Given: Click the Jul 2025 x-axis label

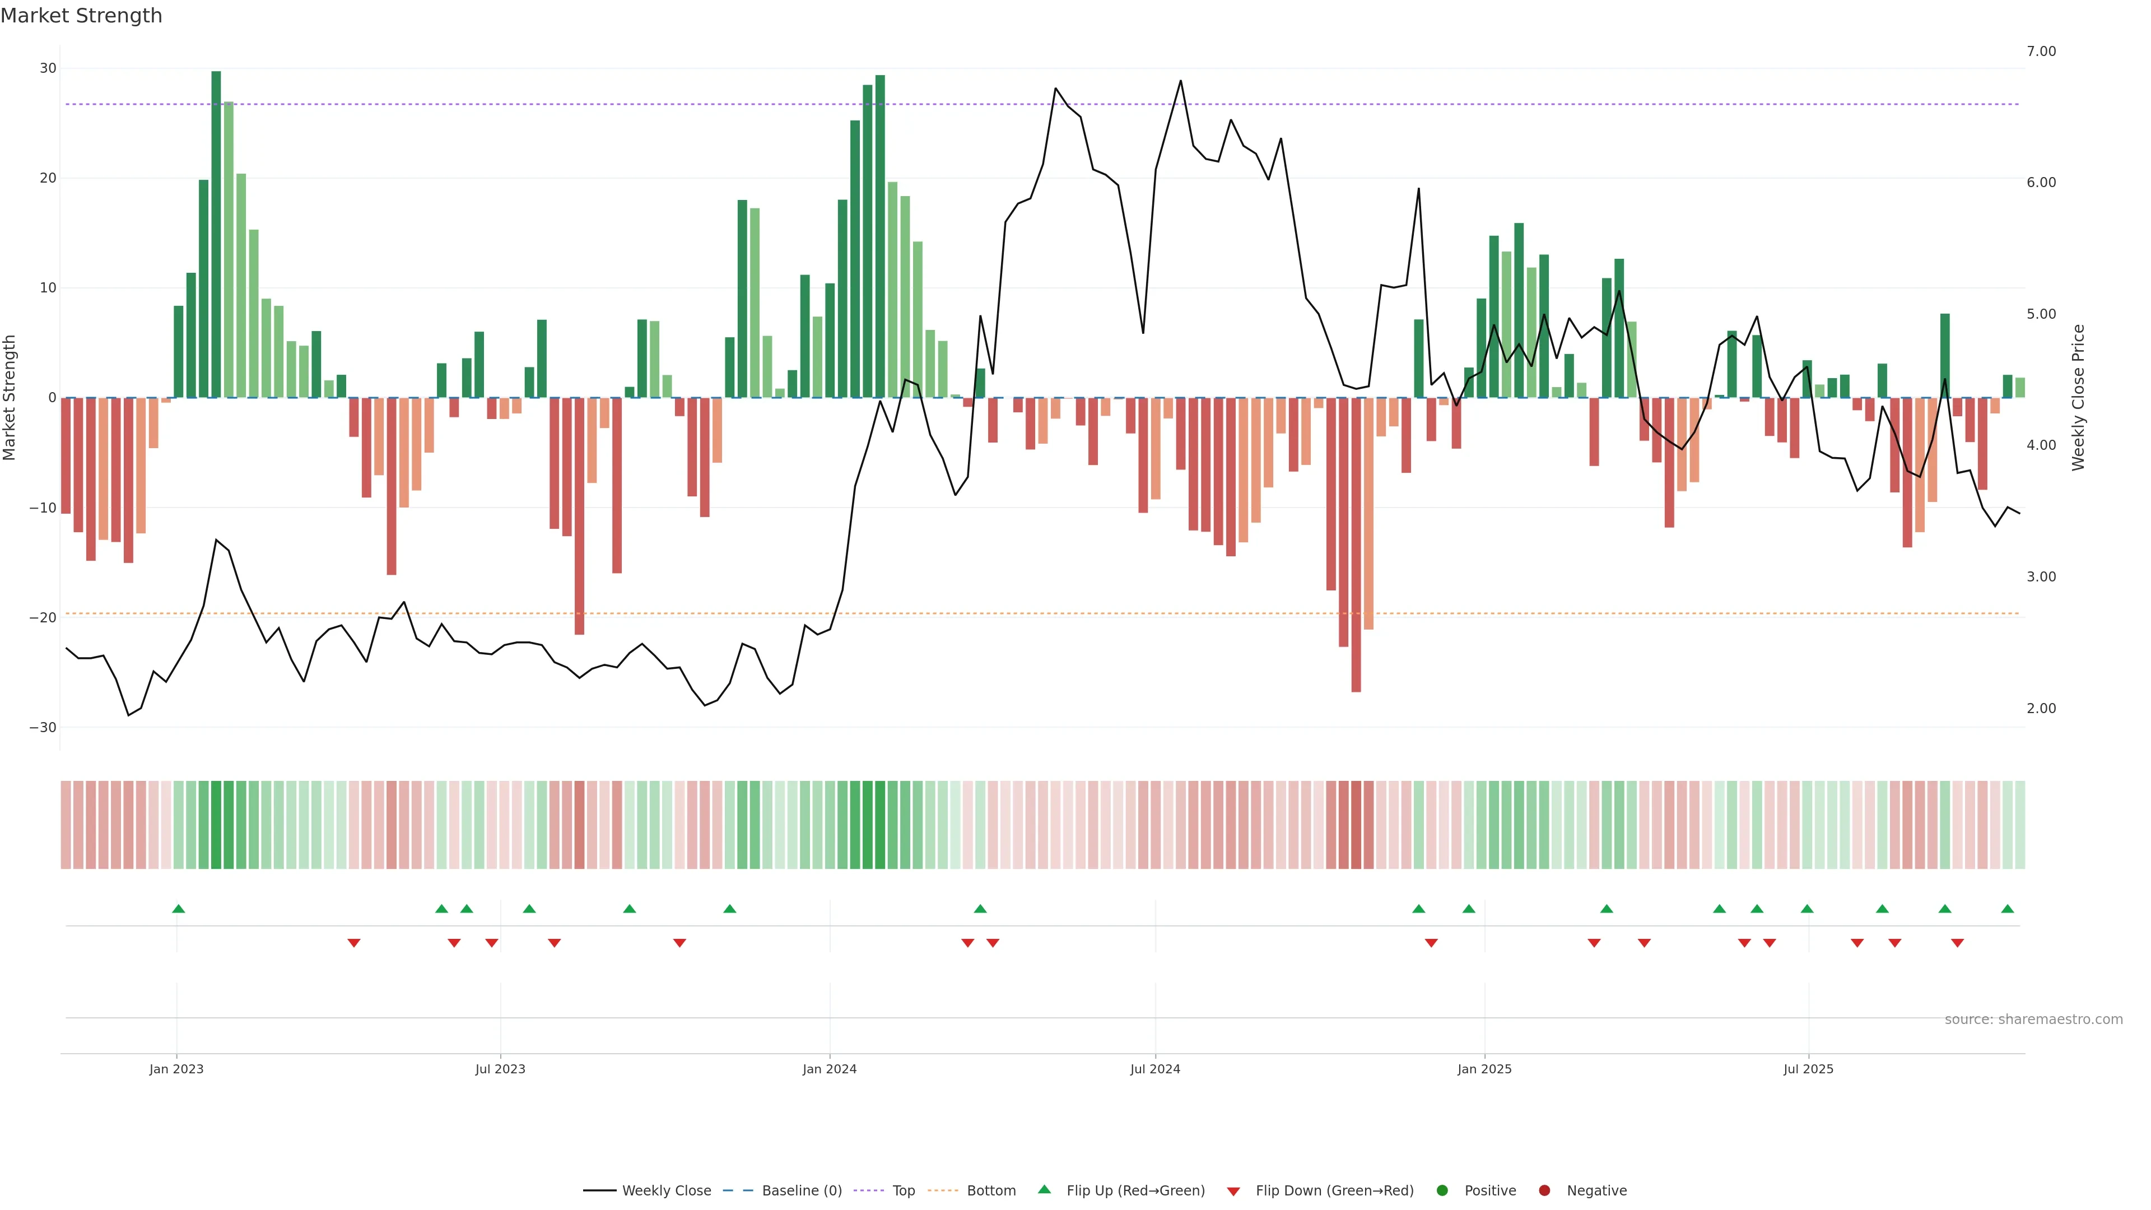Looking at the screenshot, I should pos(1808,1069).
